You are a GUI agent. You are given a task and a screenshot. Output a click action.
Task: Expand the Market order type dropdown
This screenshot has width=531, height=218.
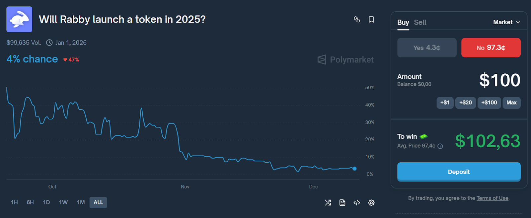pos(506,22)
